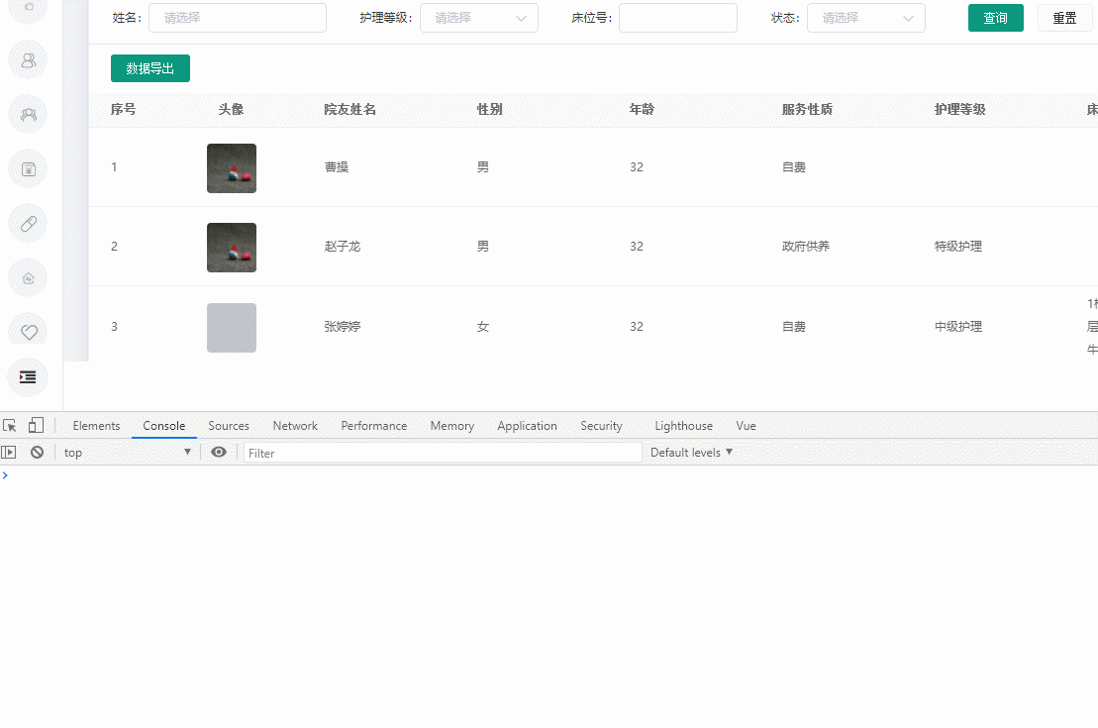This screenshot has width=1098, height=728.
Task: Click the console Filter input field
Action: tap(442, 452)
